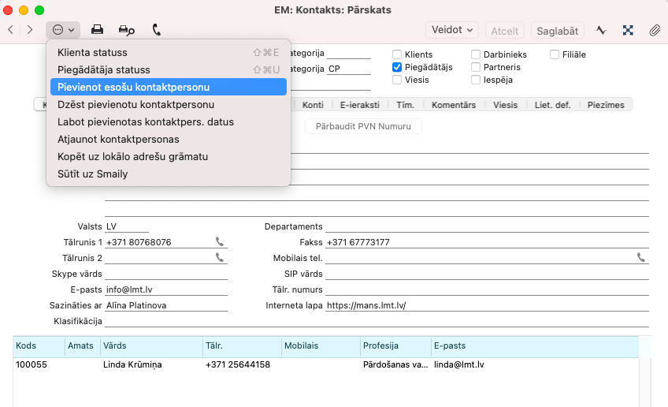Switch to the Komentārs tab

(x=454, y=105)
